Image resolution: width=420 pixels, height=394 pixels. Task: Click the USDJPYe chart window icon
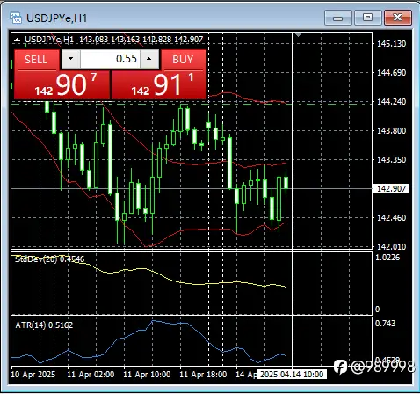coord(16,18)
